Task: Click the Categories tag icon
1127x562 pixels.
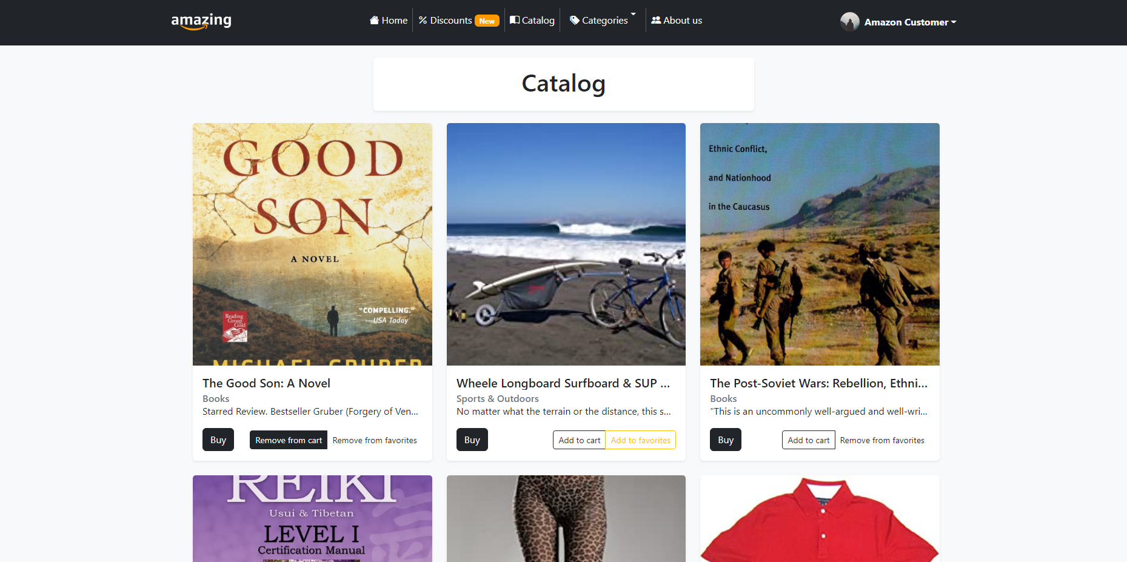Action: (x=575, y=20)
